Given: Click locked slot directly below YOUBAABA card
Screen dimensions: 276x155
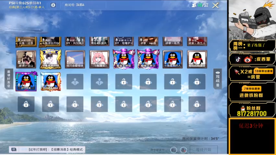Looking at the screenshot, I should click(x=50, y=104).
